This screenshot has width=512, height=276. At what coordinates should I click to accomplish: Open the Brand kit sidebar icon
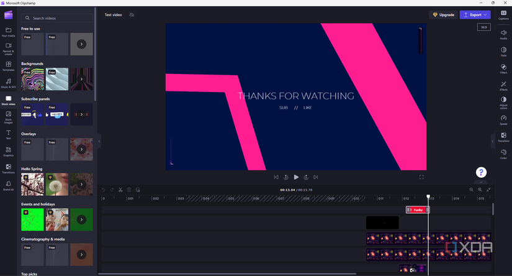9,186
